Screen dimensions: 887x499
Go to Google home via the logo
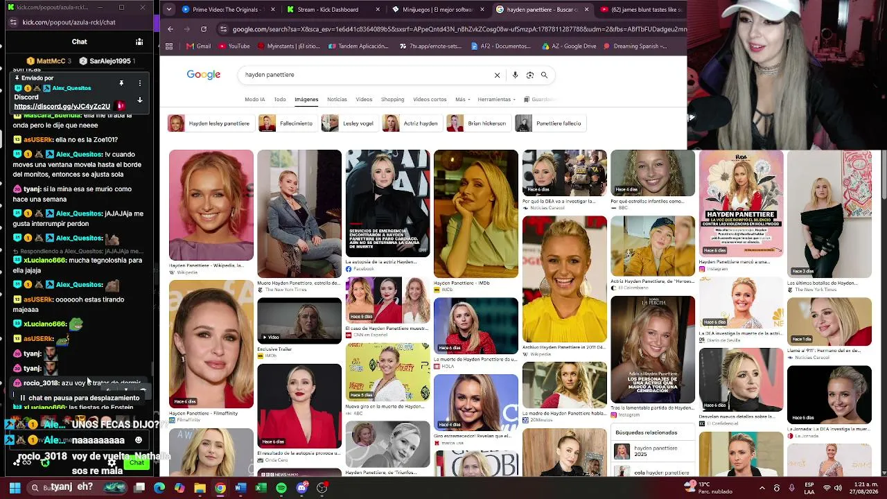(204, 75)
